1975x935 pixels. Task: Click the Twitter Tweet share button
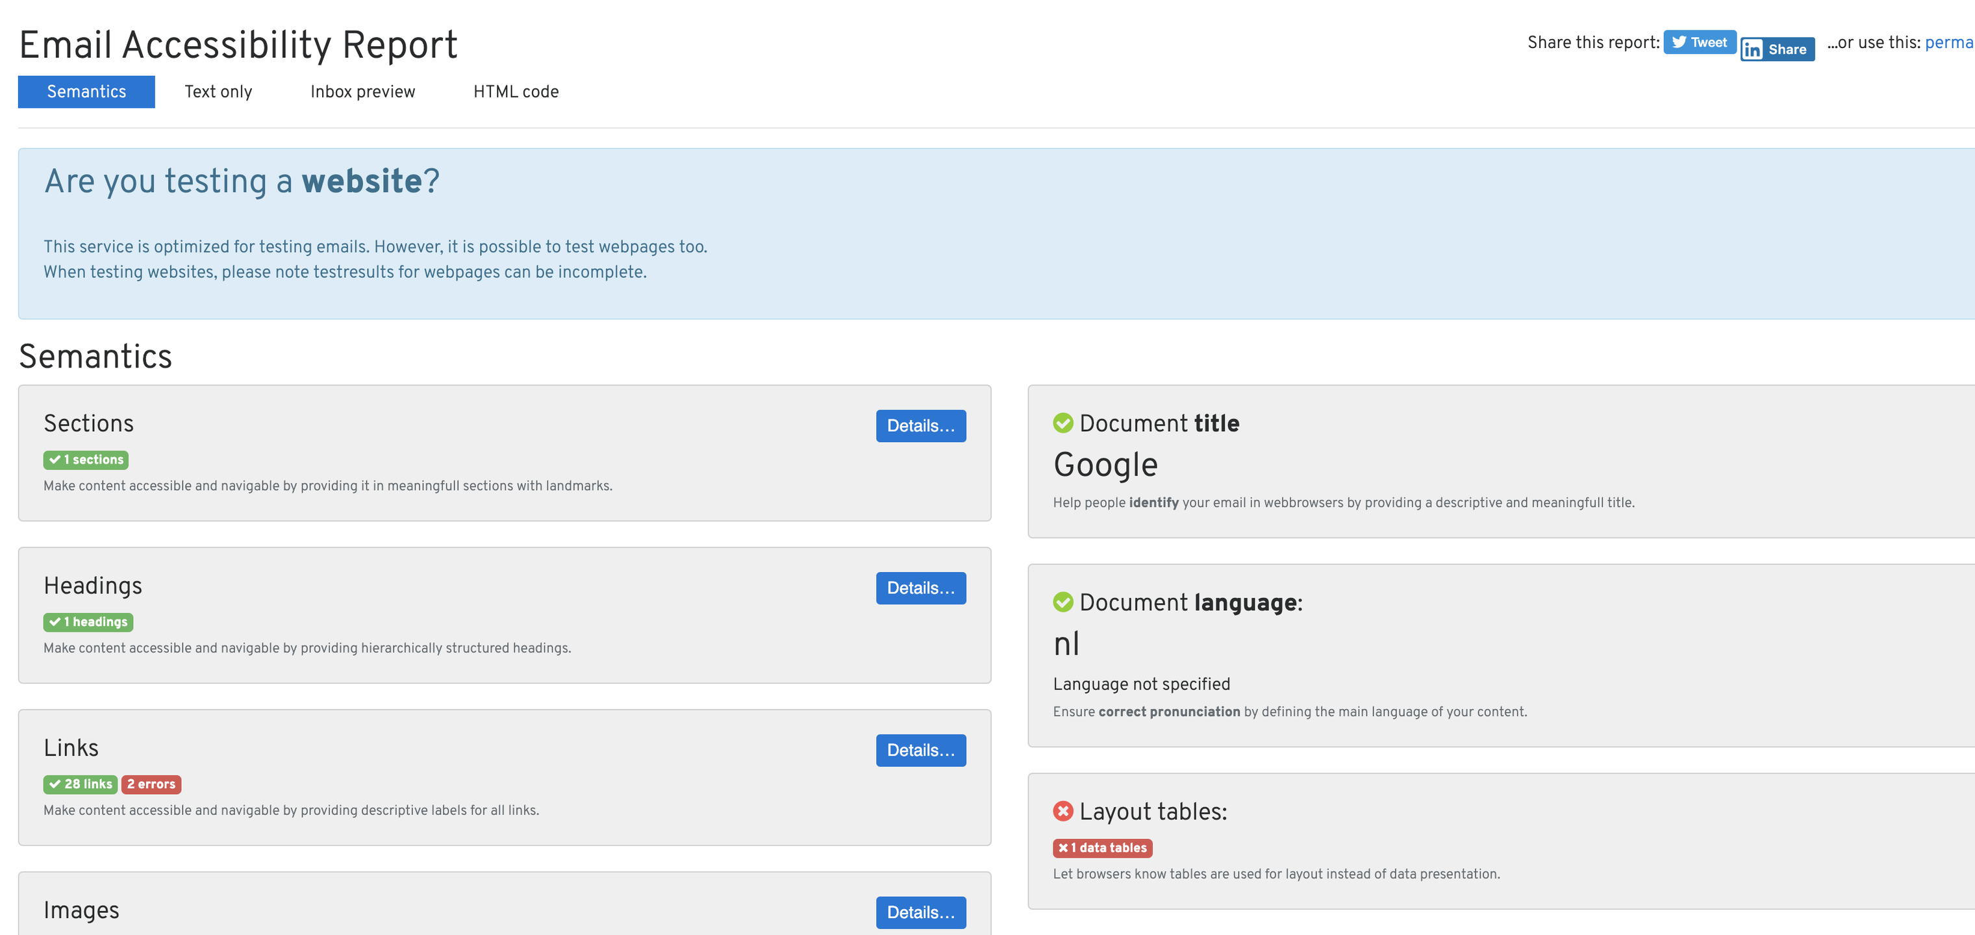[1699, 42]
